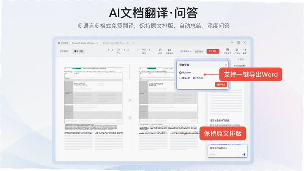304x171 pixels.
Task: Minimize the translator window
Action: (x=232, y=43)
